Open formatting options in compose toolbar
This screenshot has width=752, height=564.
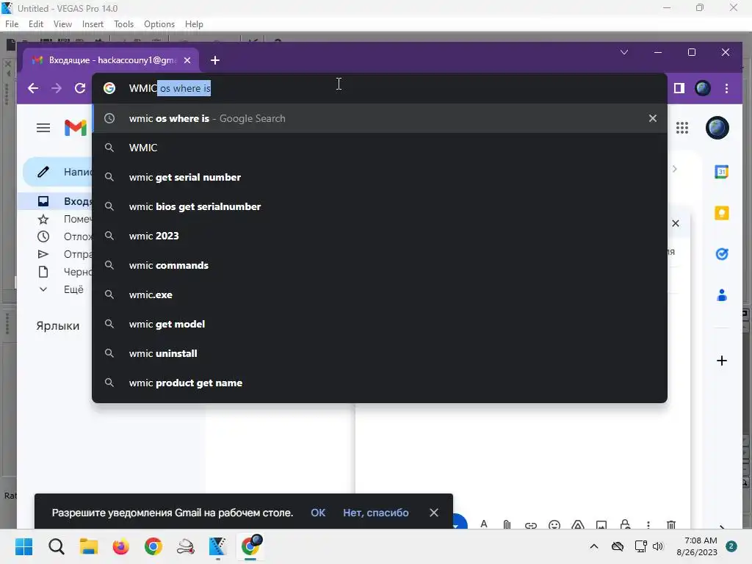[484, 524]
